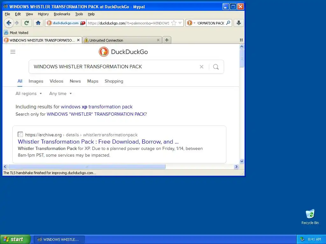Open the History menu
The image size is (326, 244).
(43, 14)
